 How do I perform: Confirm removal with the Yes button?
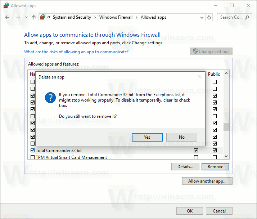(147, 137)
